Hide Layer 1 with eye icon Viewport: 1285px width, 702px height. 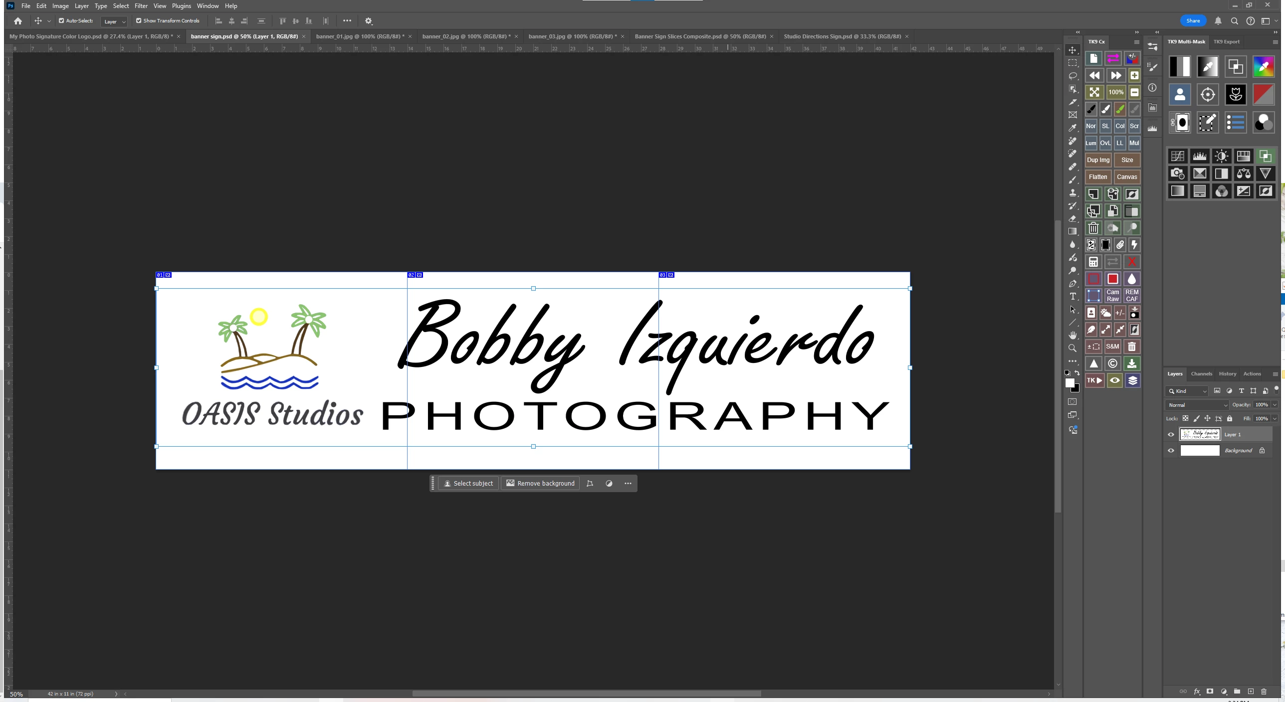point(1171,435)
